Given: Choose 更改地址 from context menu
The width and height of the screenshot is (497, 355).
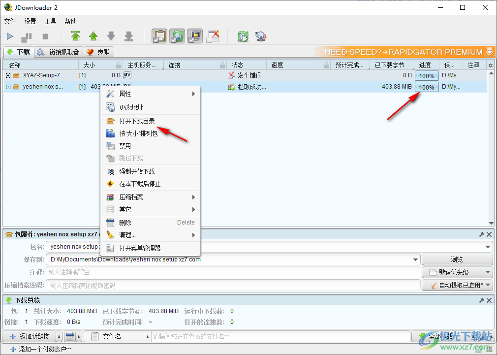Looking at the screenshot, I should tap(150, 107).
